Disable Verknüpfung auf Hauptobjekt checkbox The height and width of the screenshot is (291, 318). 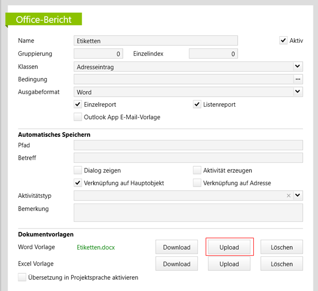coord(78,183)
